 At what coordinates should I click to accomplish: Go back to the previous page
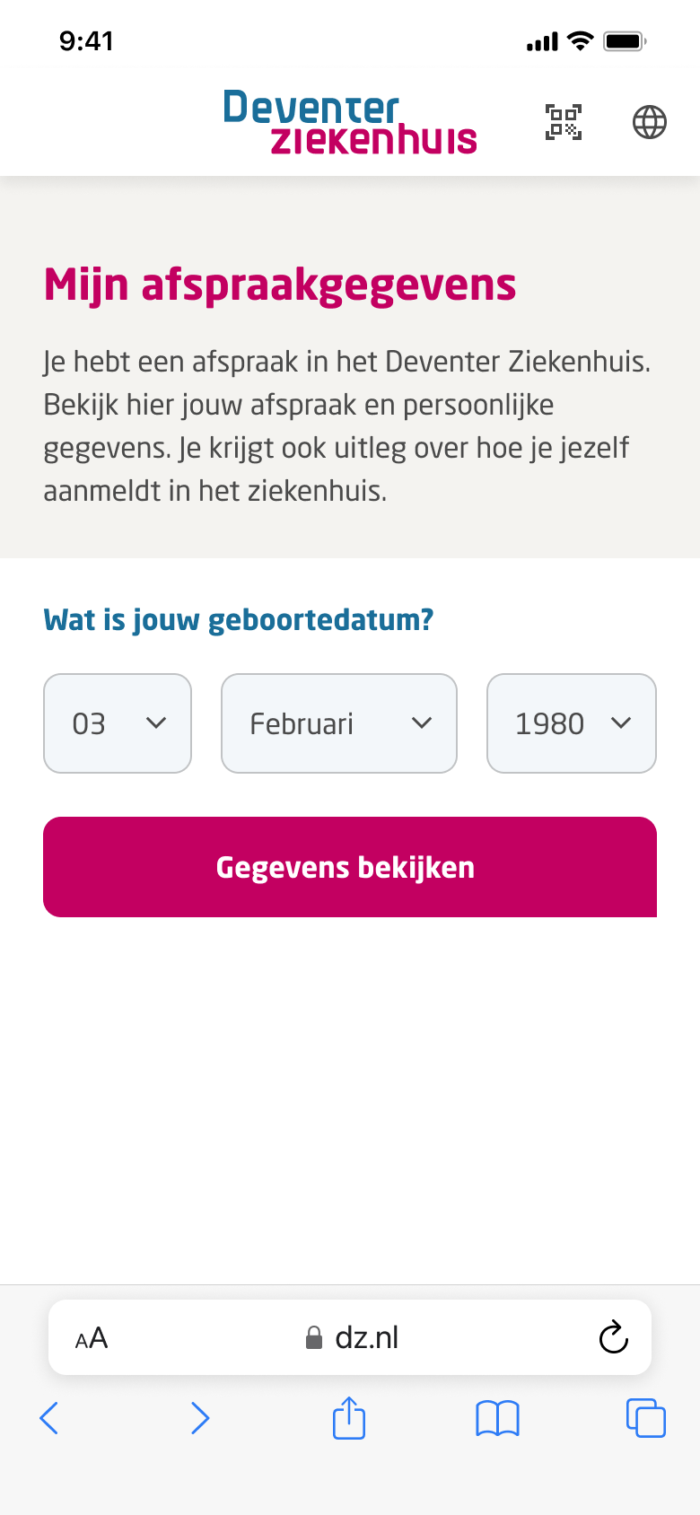(49, 1418)
